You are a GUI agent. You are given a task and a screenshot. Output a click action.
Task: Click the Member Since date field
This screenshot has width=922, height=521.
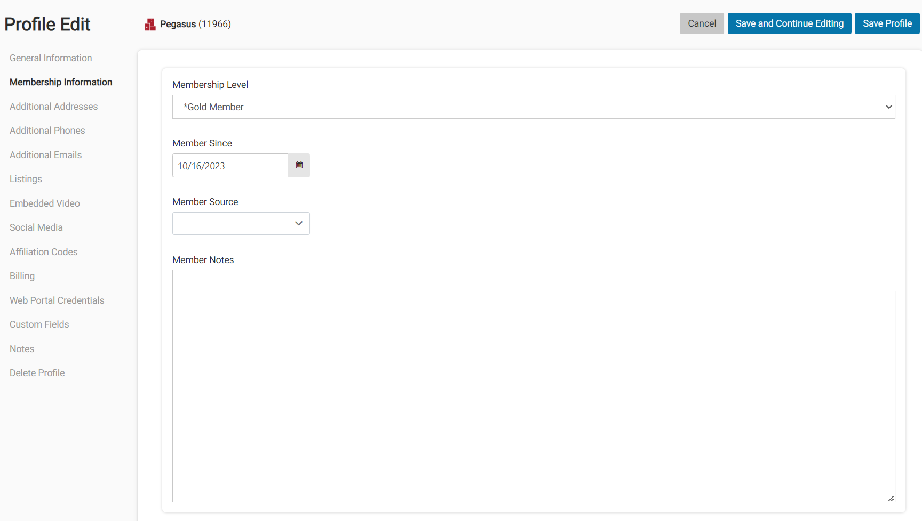coord(229,165)
